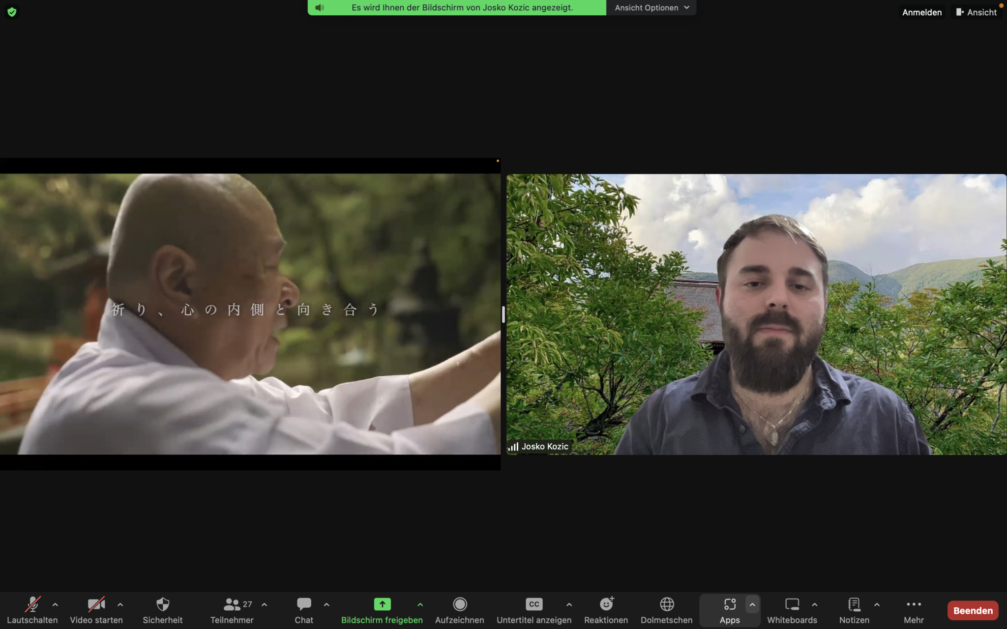Start video with Video starten camera icon
This screenshot has height=629, width=1007.
point(96,604)
